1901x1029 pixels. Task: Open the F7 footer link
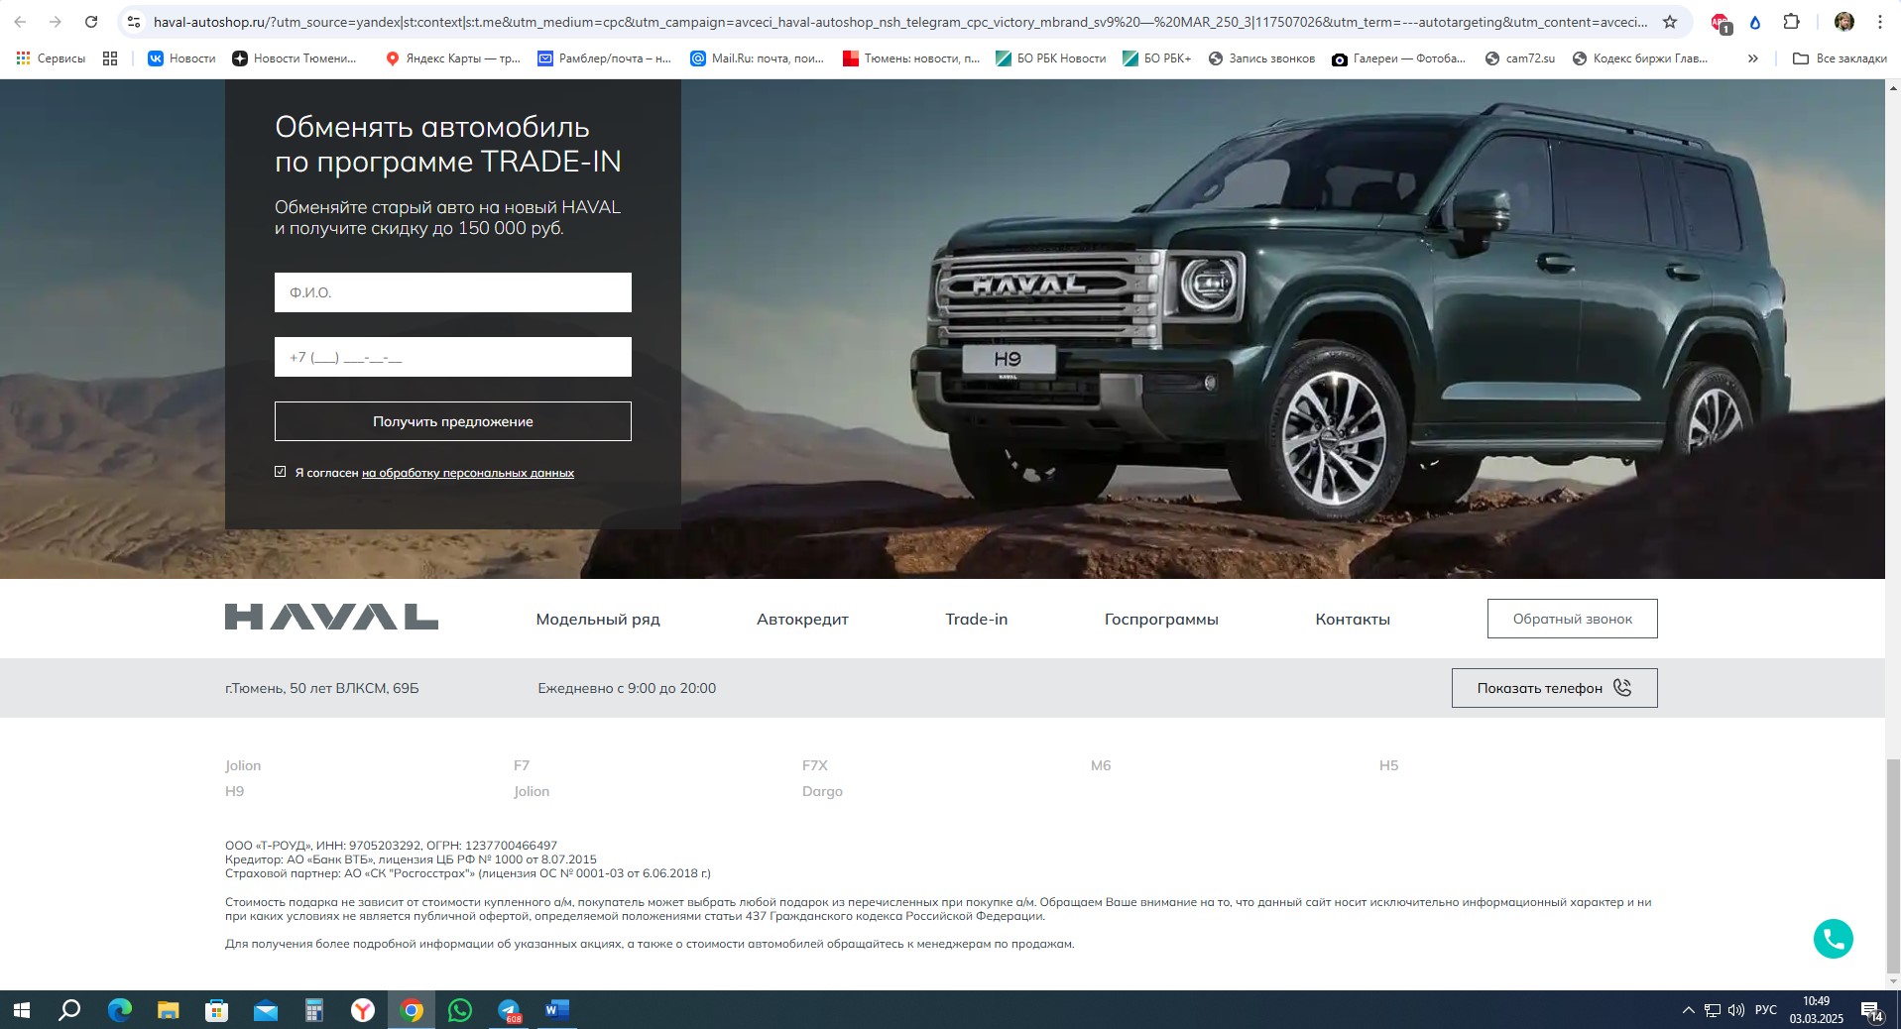[x=522, y=765]
